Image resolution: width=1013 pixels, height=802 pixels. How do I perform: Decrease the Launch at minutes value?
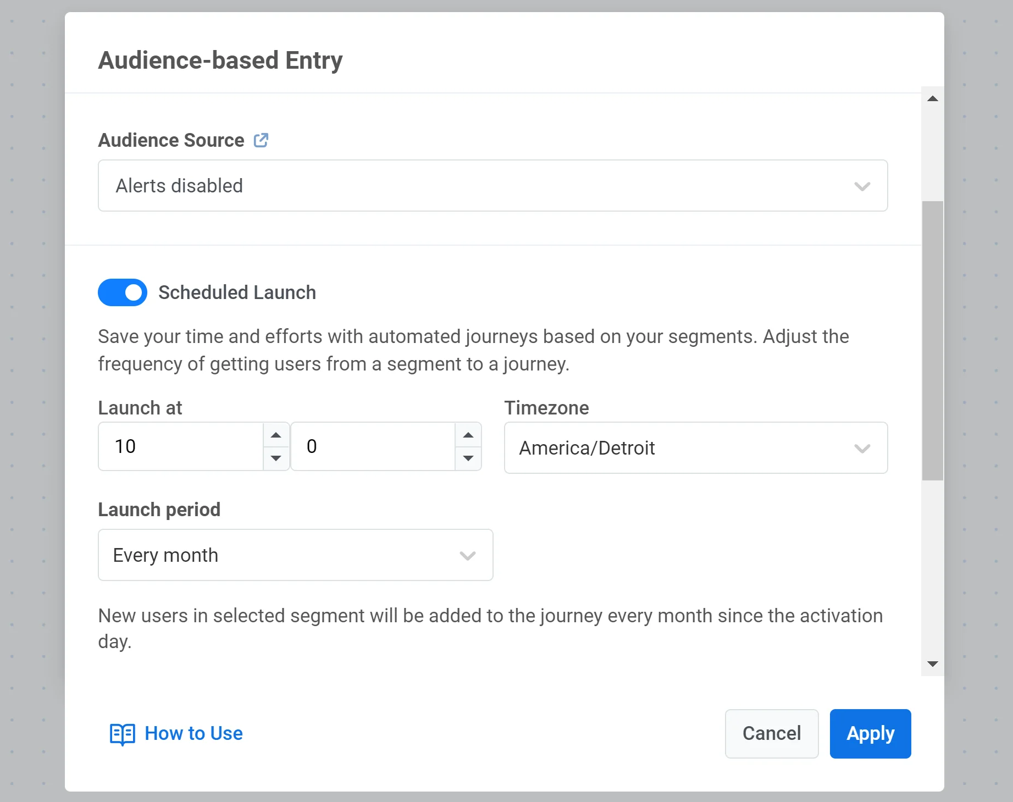[x=468, y=458]
